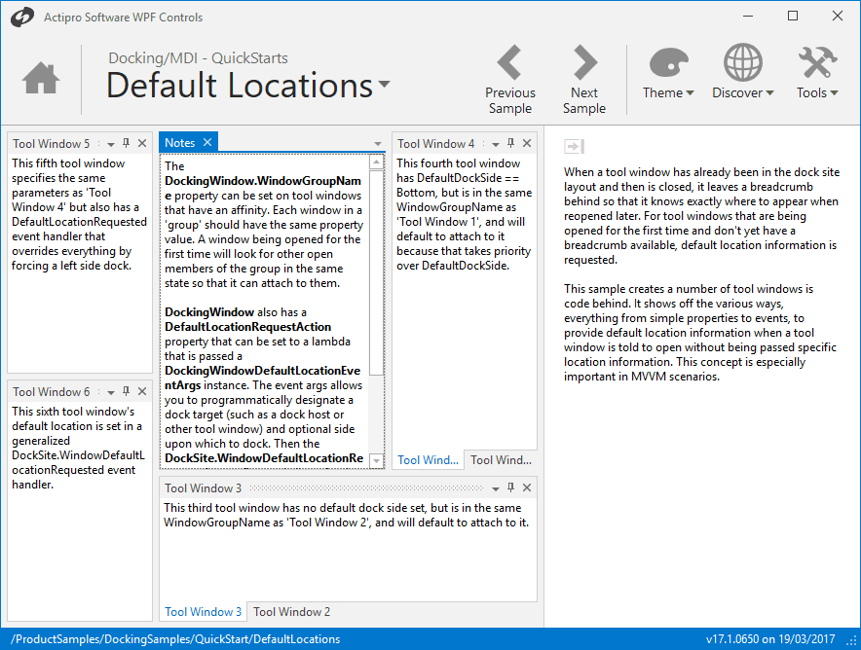Click the Tool Window 3 title bar
Image resolution: width=861 pixels, height=650 pixels.
348,488
